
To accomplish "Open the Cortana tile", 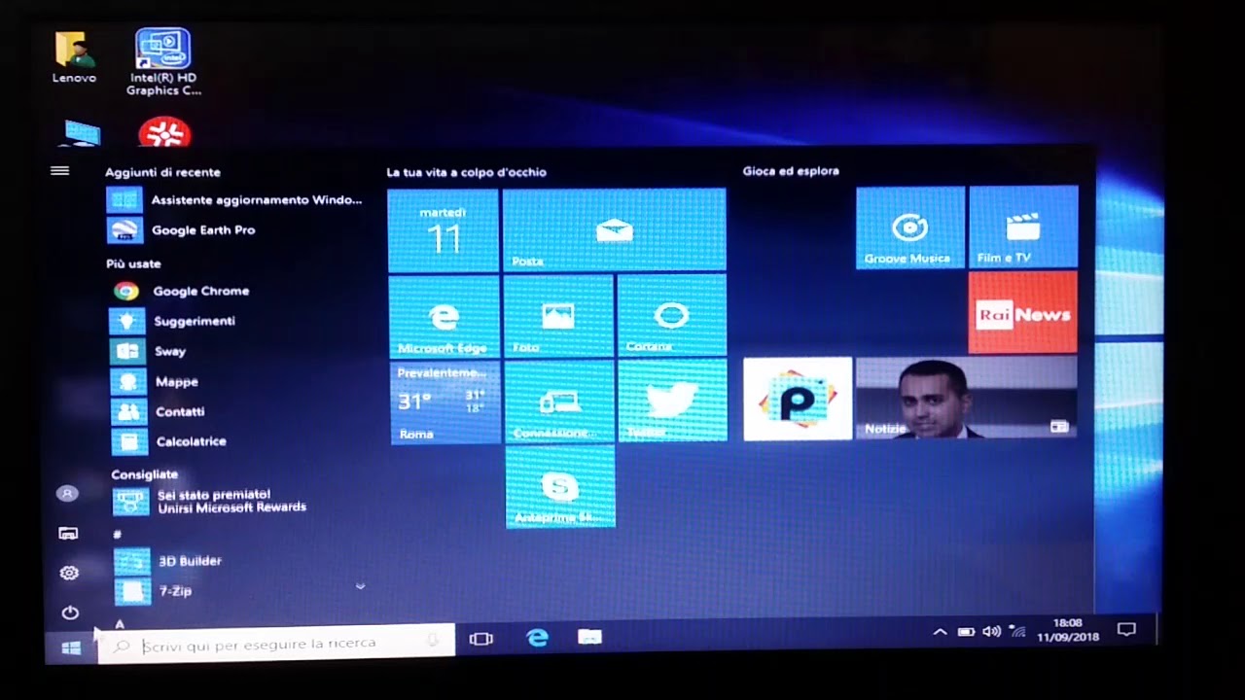I will click(x=672, y=315).
